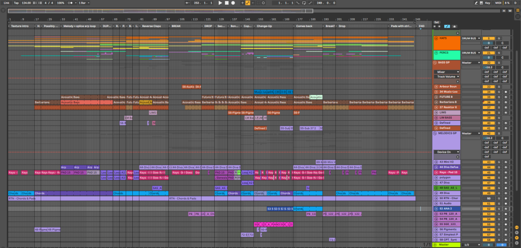The height and width of the screenshot is (248, 521).
Task: Click the next locator arrow under Set
Action: tap(439, 26)
